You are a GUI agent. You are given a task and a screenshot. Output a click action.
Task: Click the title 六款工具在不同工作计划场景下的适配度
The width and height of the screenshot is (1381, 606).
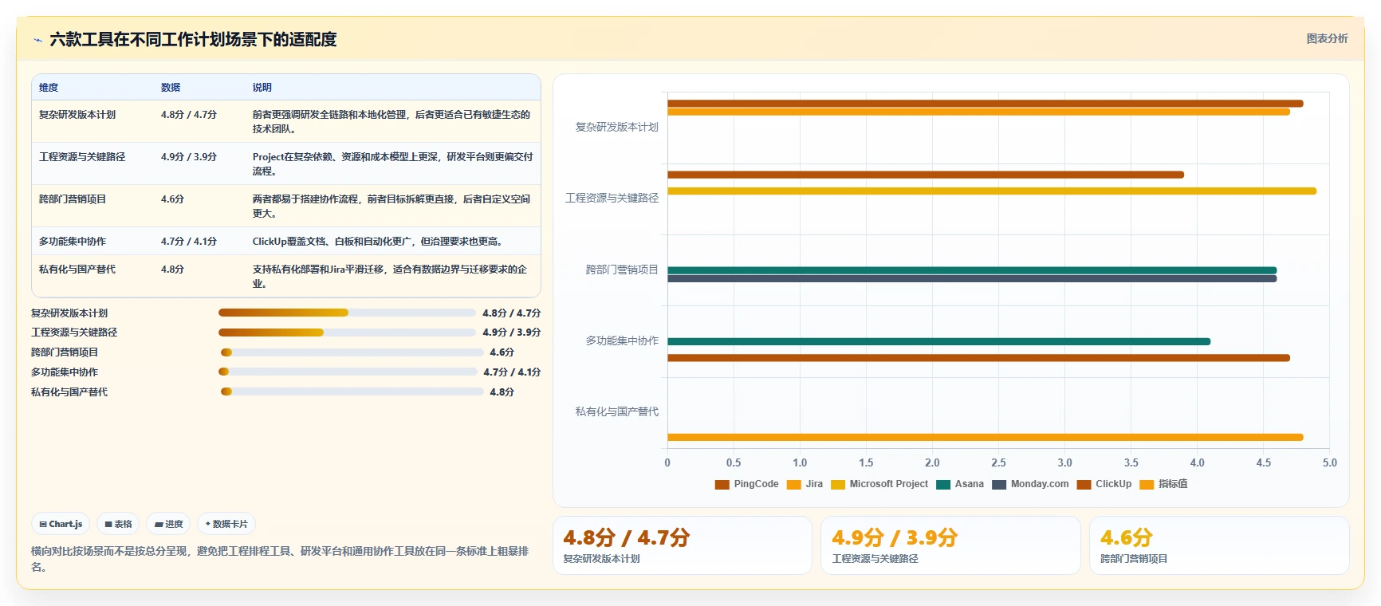tap(193, 40)
